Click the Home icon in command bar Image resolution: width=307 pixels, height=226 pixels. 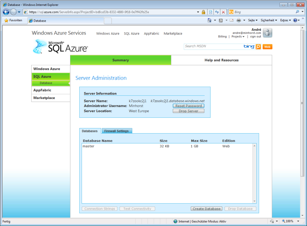[x=209, y=21]
